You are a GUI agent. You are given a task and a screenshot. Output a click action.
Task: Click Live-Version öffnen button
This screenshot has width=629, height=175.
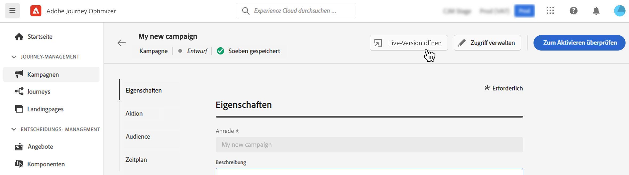(409, 43)
